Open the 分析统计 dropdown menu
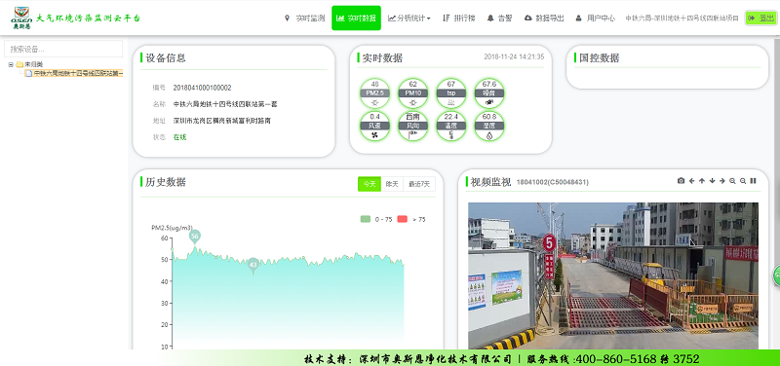This screenshot has height=366, width=780. pos(409,18)
